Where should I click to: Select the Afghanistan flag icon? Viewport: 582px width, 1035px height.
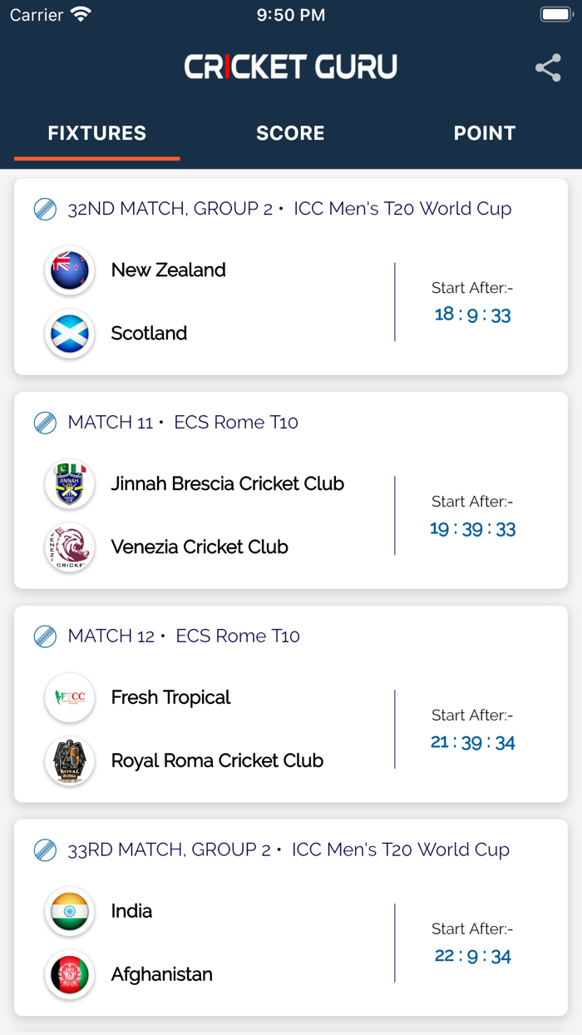coord(69,974)
